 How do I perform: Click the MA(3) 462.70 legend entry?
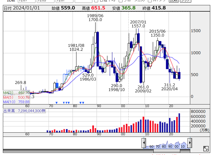tap(16, 93)
